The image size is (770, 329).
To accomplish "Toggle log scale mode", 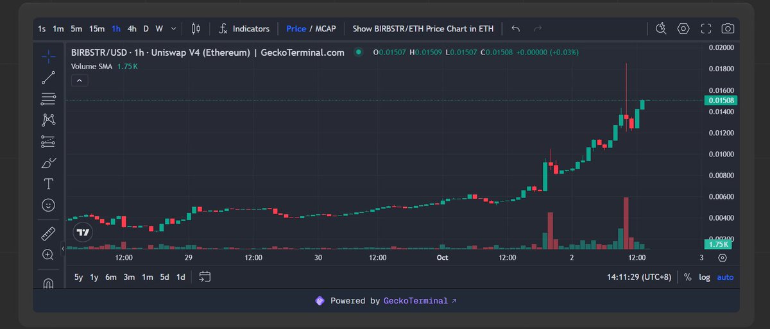I will pos(705,277).
